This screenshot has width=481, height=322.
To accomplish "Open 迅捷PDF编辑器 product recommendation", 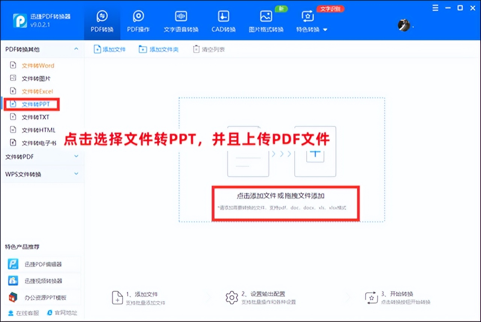I will click(x=44, y=264).
